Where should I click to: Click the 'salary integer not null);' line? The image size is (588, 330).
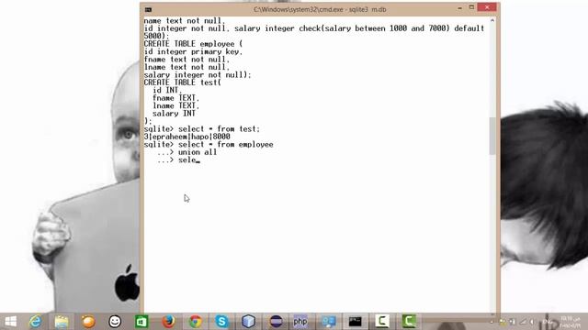(198, 75)
